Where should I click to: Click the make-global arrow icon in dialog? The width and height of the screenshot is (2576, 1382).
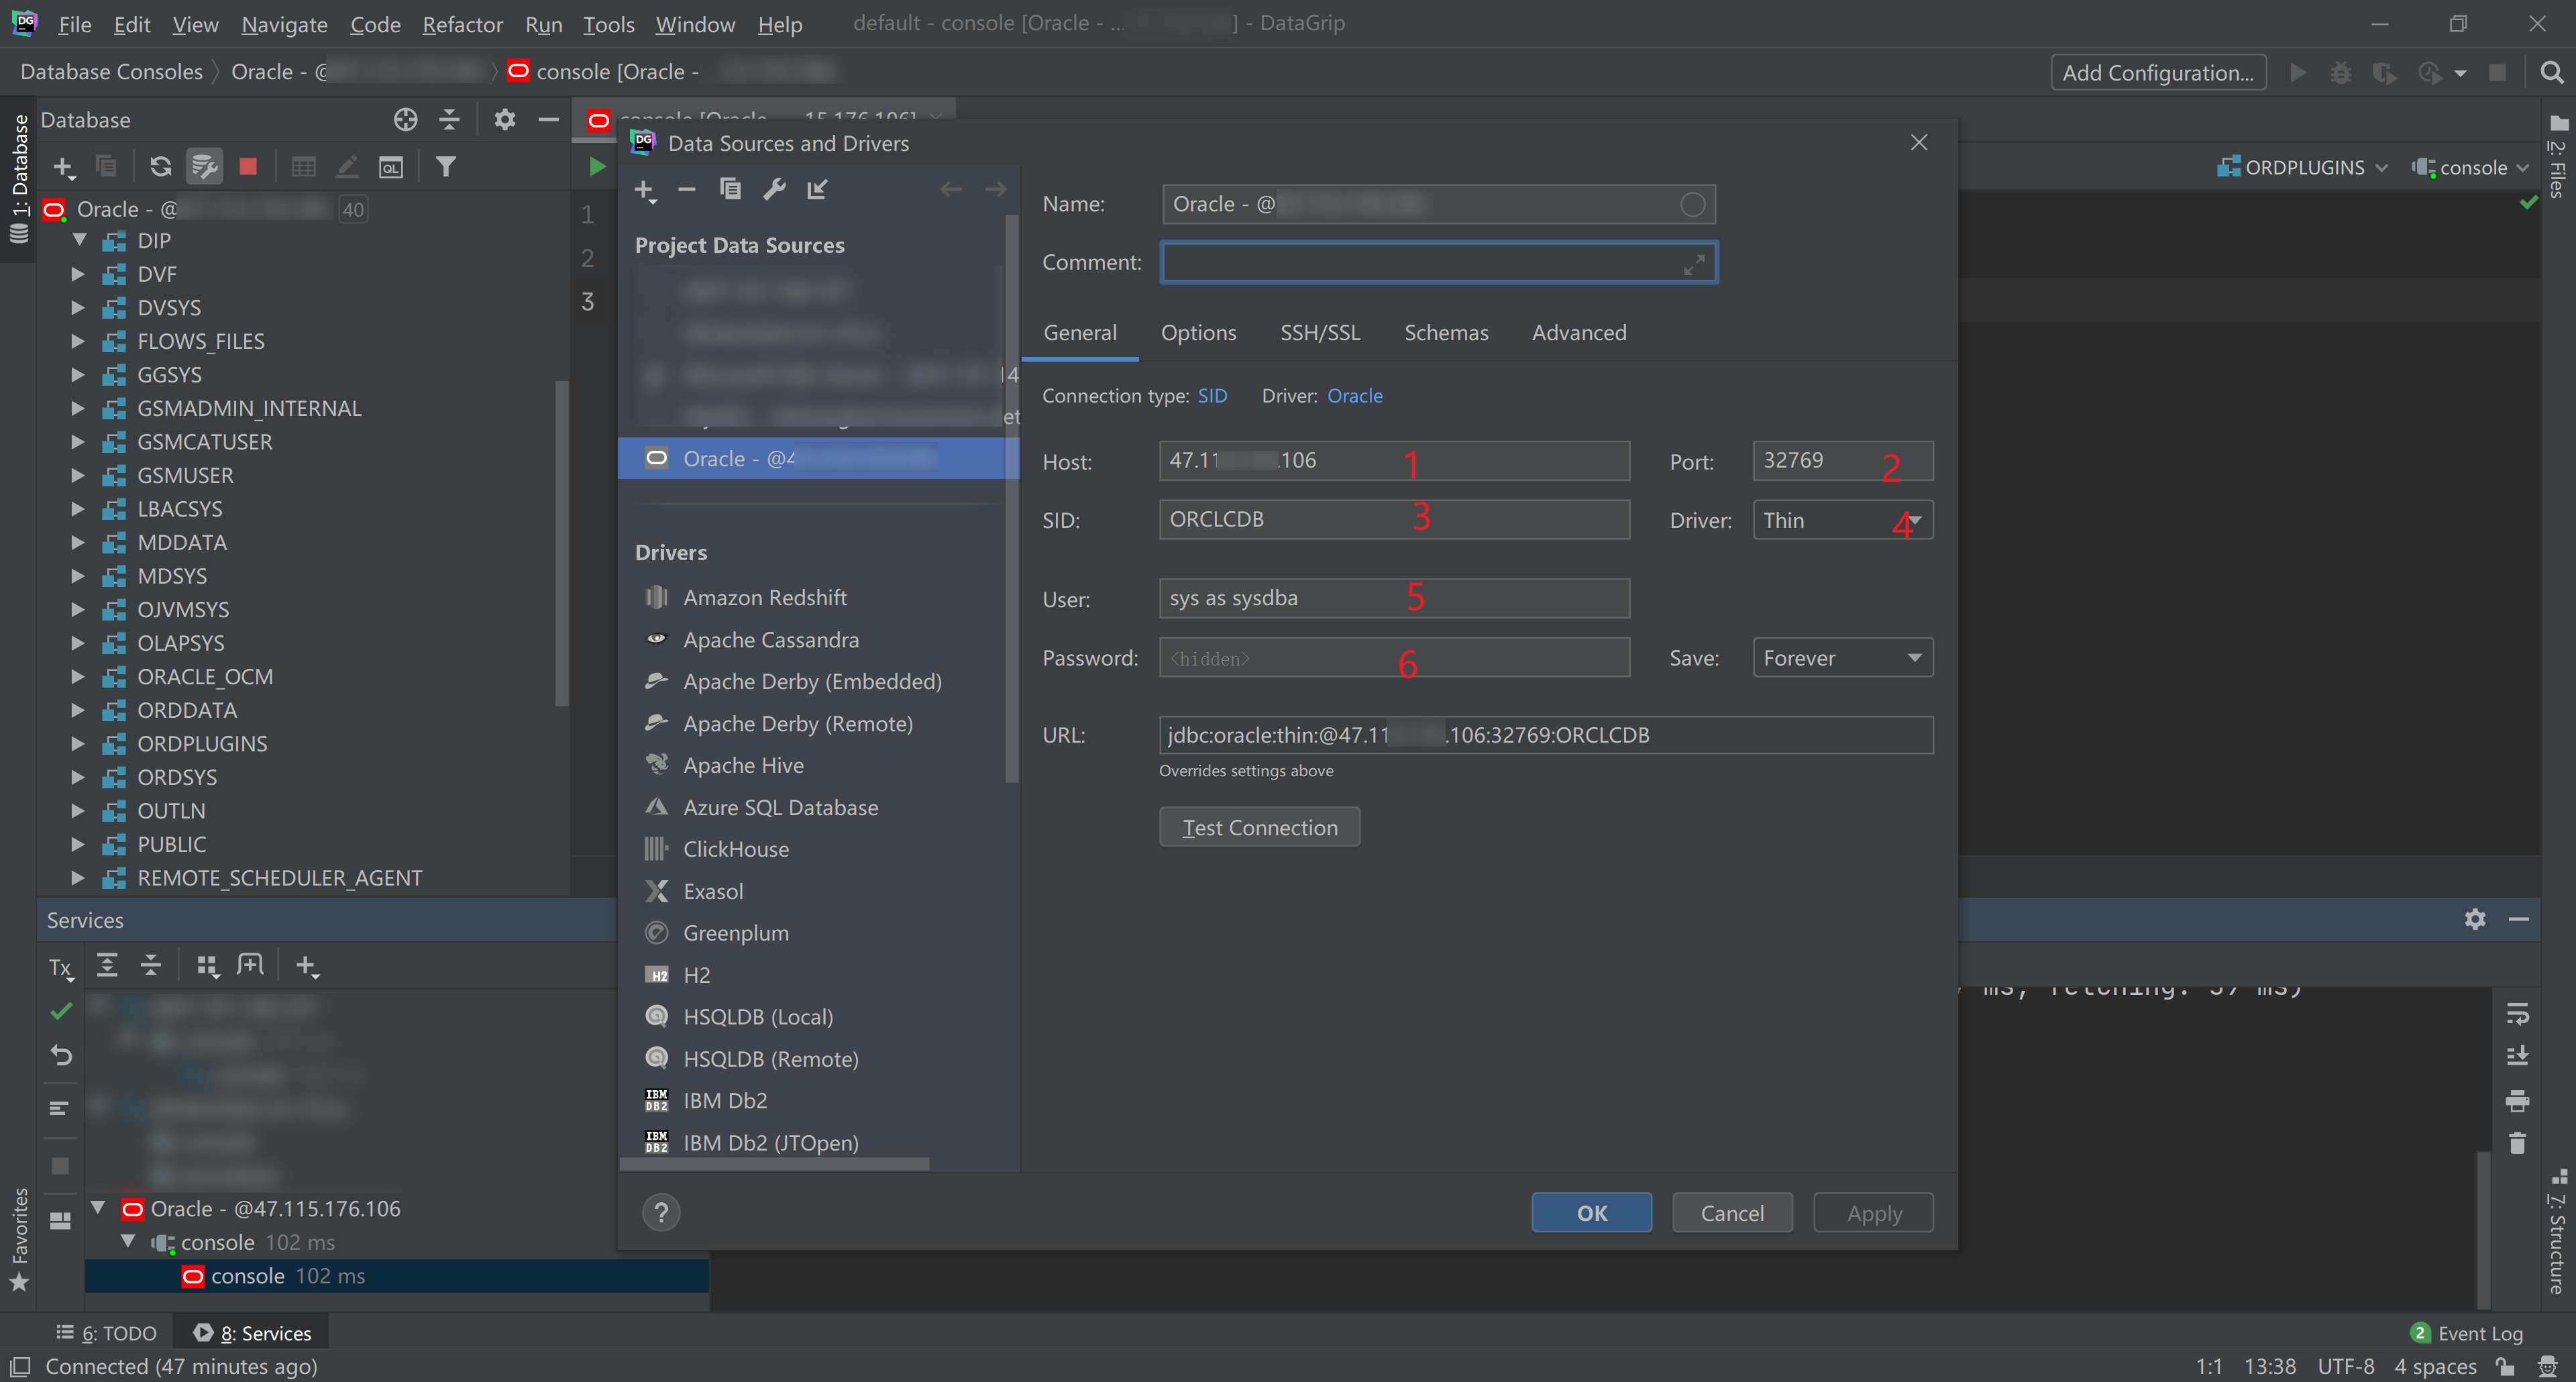818,189
